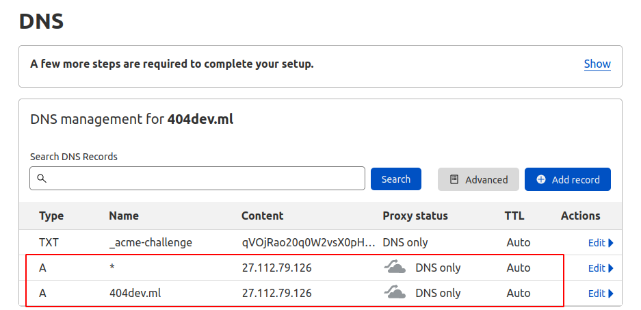The width and height of the screenshot is (641, 310).
Task: Expand Edit arrow for wildcard A record
Action: click(611, 268)
